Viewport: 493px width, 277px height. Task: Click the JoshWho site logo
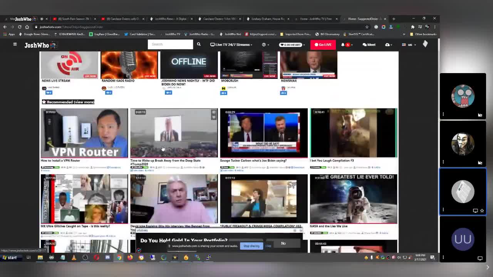tap(40, 45)
